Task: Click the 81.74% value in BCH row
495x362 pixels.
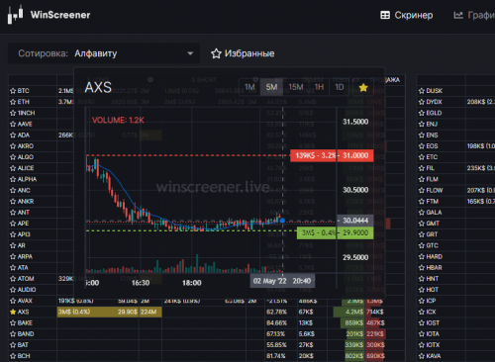Action: coord(276,356)
